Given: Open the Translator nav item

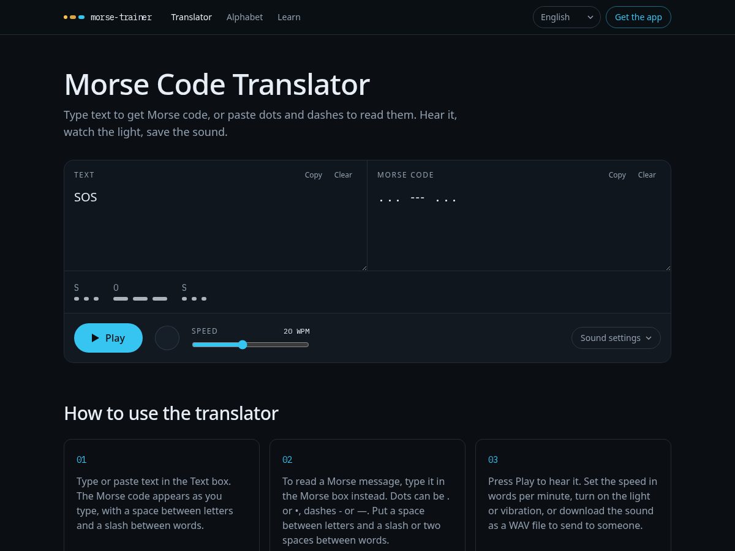Looking at the screenshot, I should click(x=191, y=17).
